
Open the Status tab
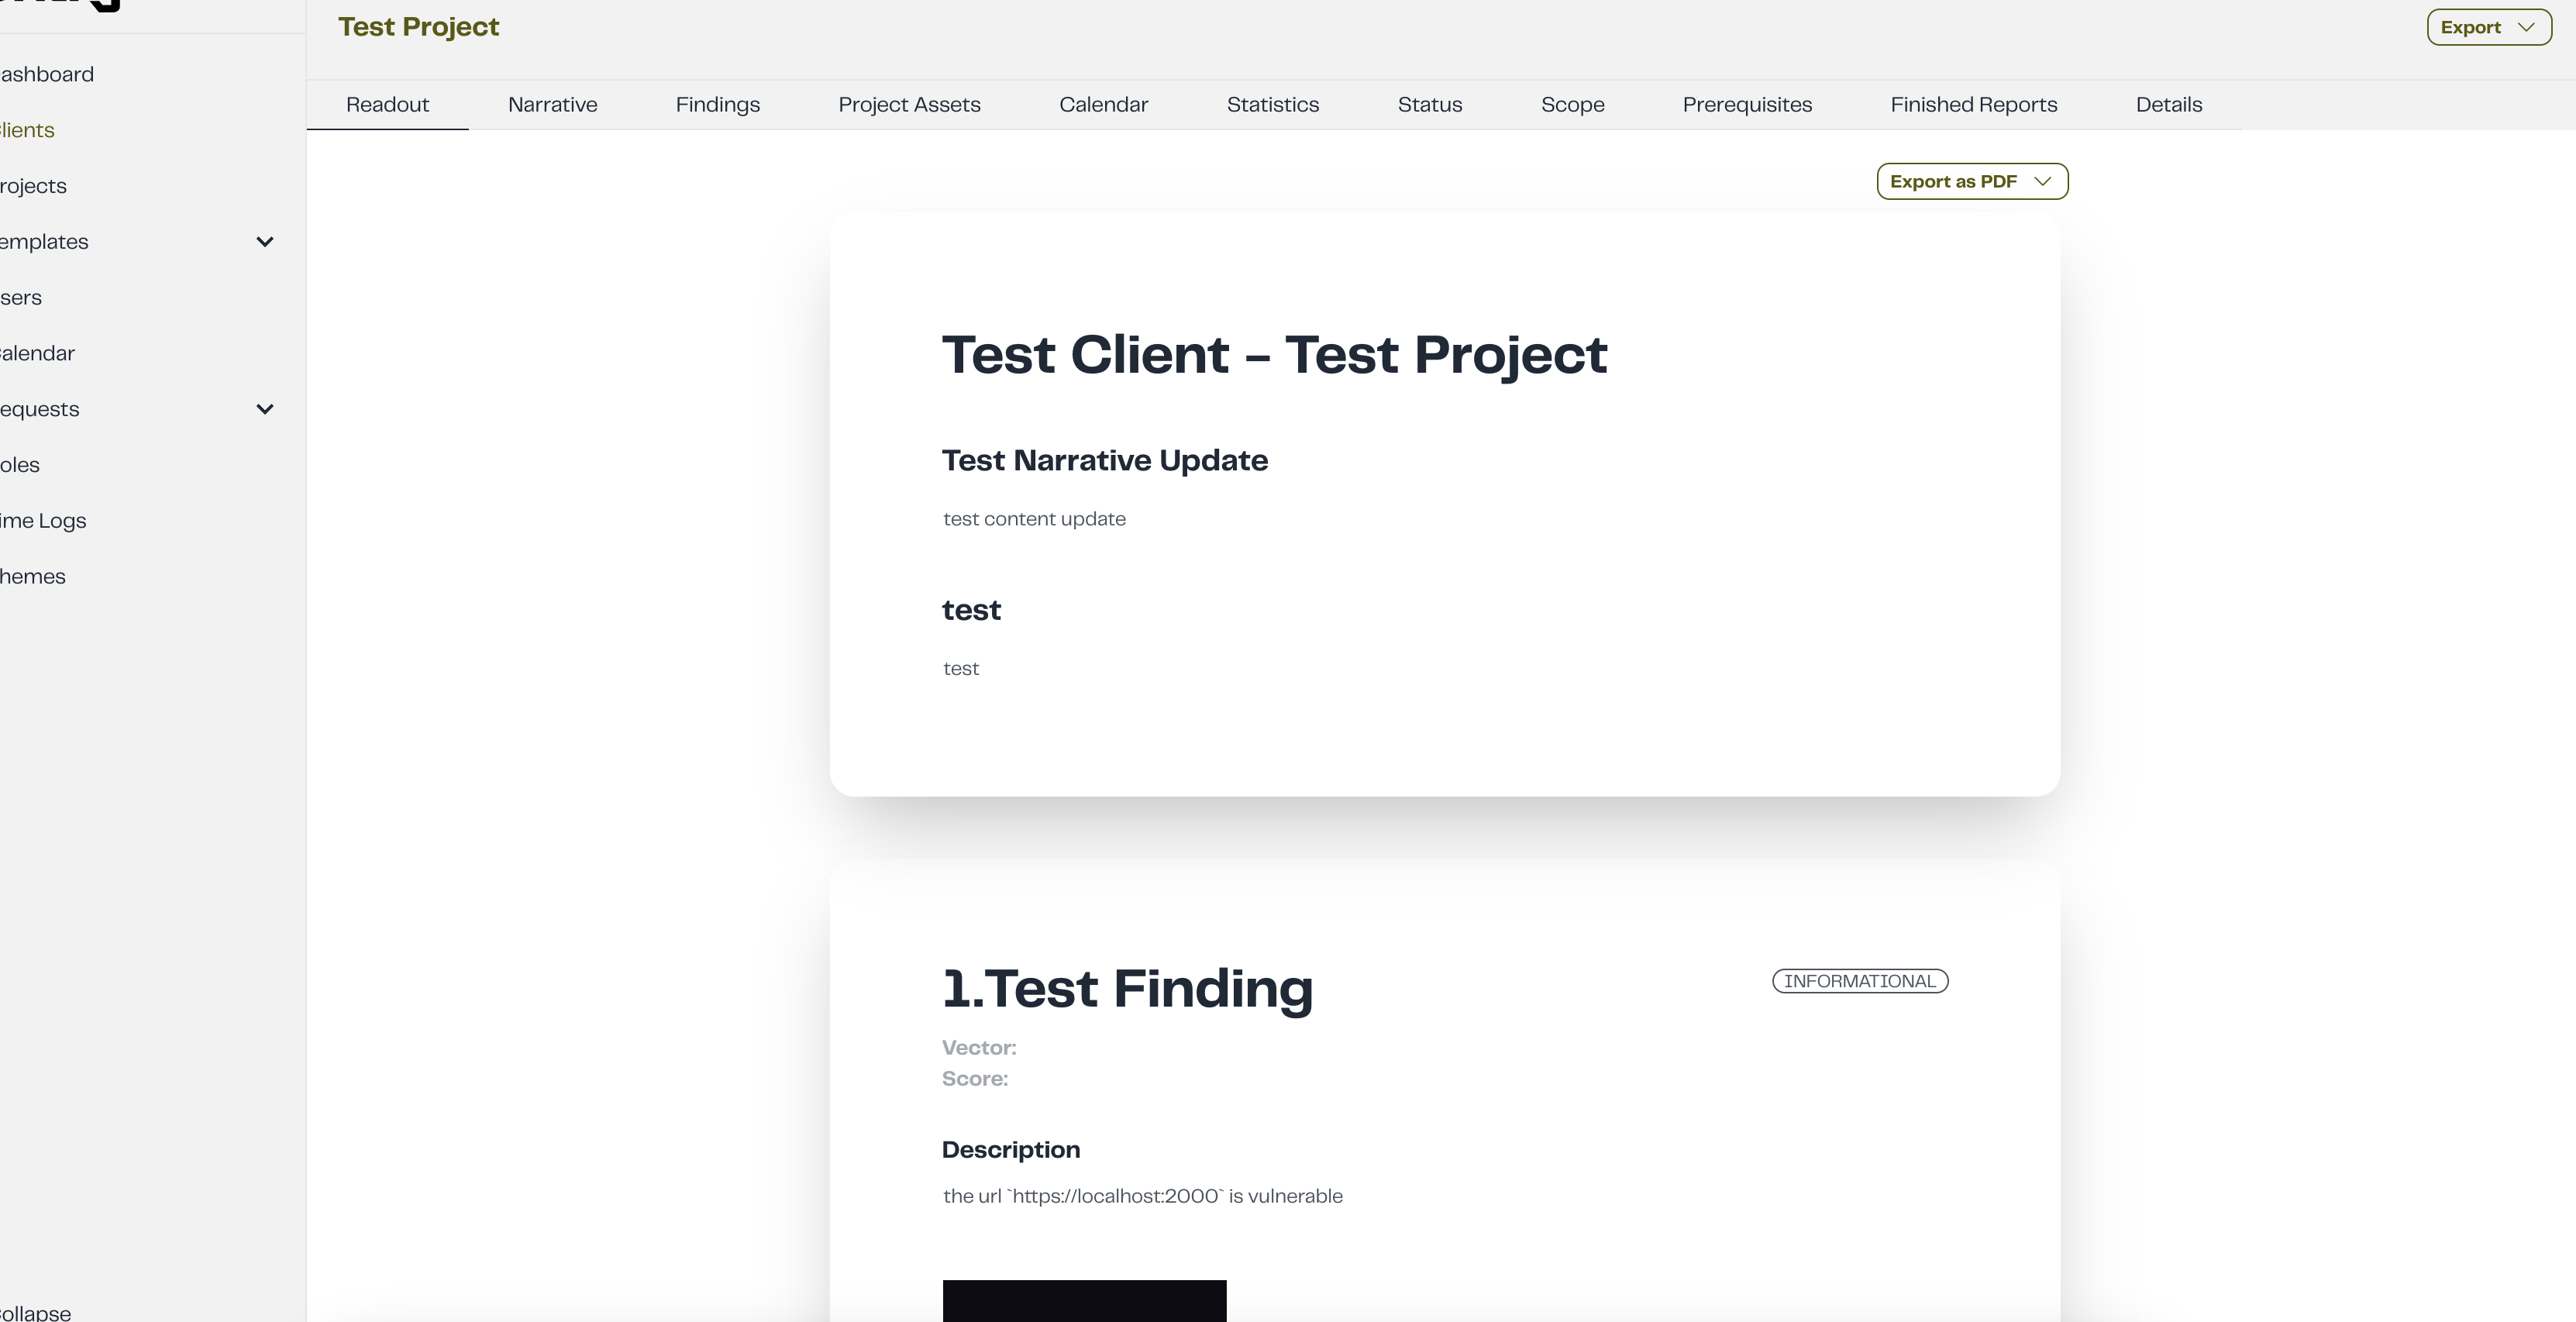click(x=1429, y=105)
